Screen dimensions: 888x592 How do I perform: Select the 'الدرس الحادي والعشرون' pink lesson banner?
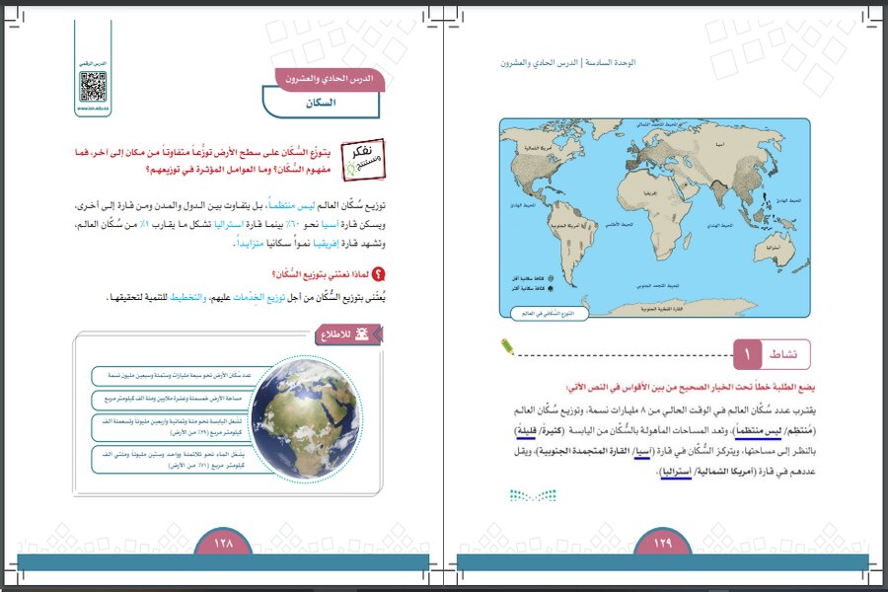pyautogui.click(x=330, y=79)
